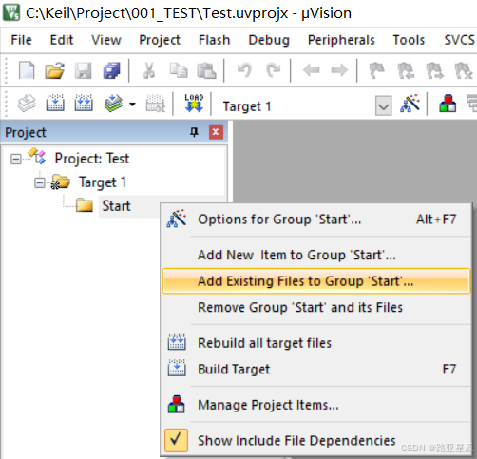
Task: Click the Options for Target magic wand icon
Action: click(410, 104)
